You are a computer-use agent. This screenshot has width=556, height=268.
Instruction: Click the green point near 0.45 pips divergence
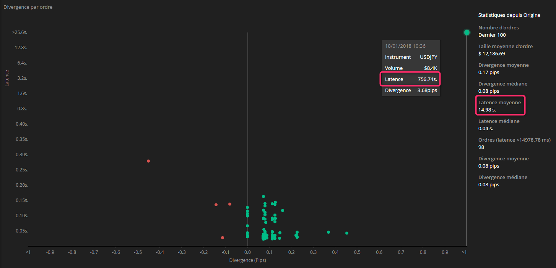(347, 233)
